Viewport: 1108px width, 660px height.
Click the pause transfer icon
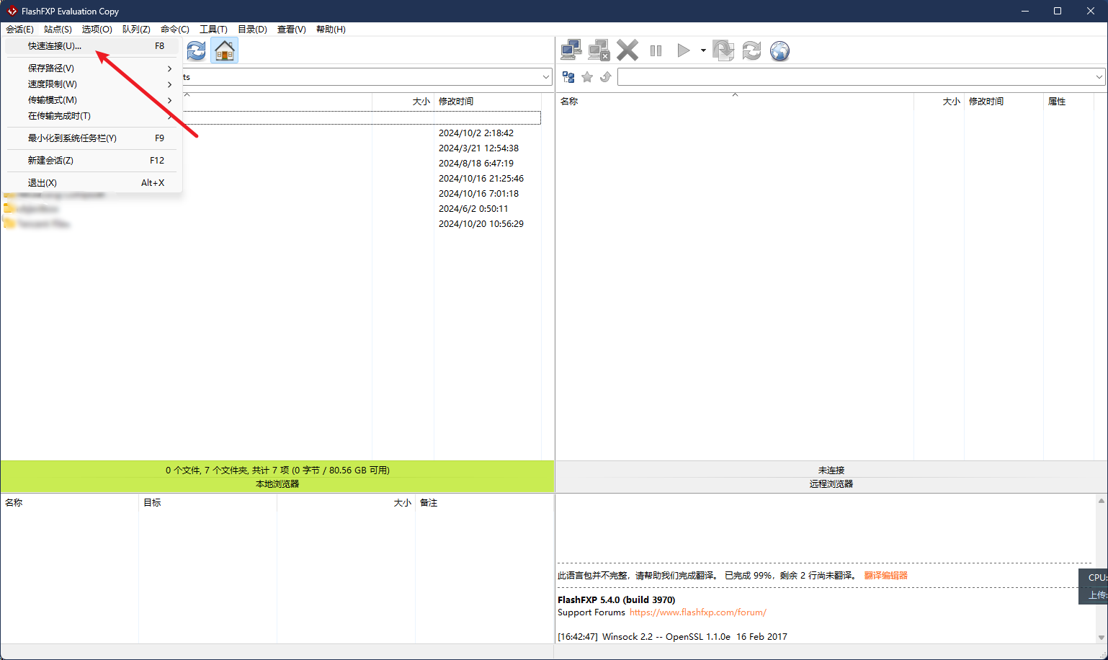pyautogui.click(x=656, y=50)
